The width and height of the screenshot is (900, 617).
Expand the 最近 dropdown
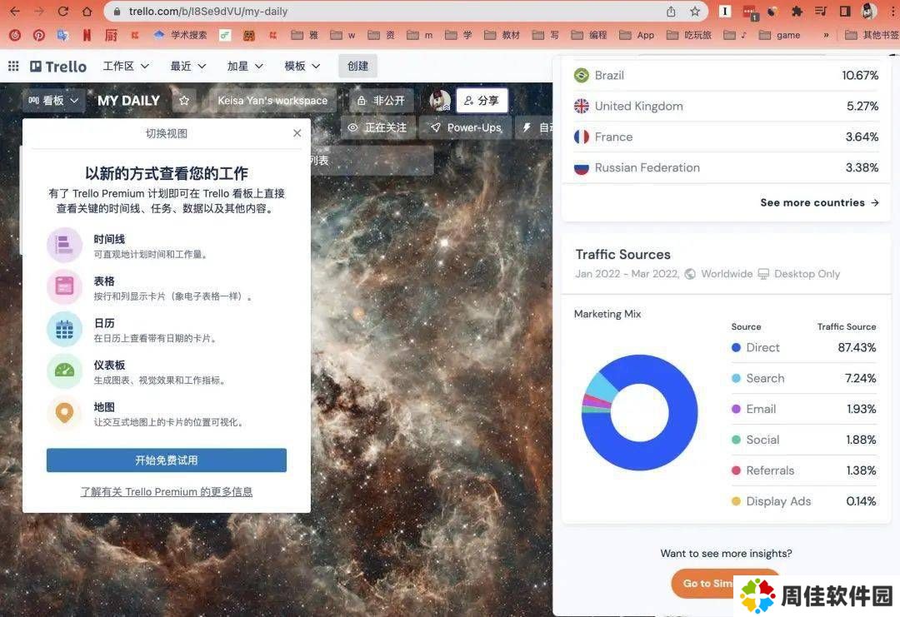[187, 66]
